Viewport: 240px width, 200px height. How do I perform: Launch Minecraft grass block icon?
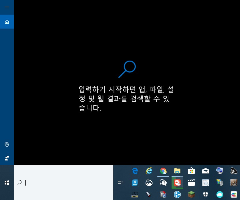191,195
